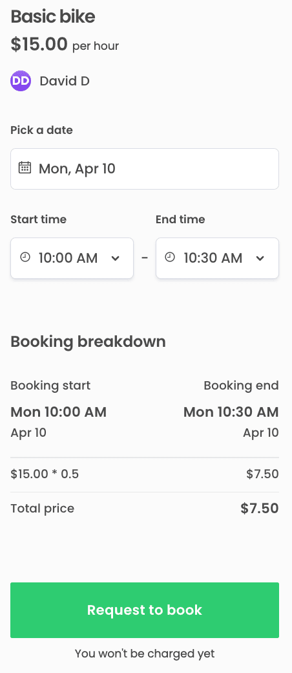Expand the Start time chevron arrow
Screen dimensions: 292x673
pyautogui.click(x=115, y=258)
